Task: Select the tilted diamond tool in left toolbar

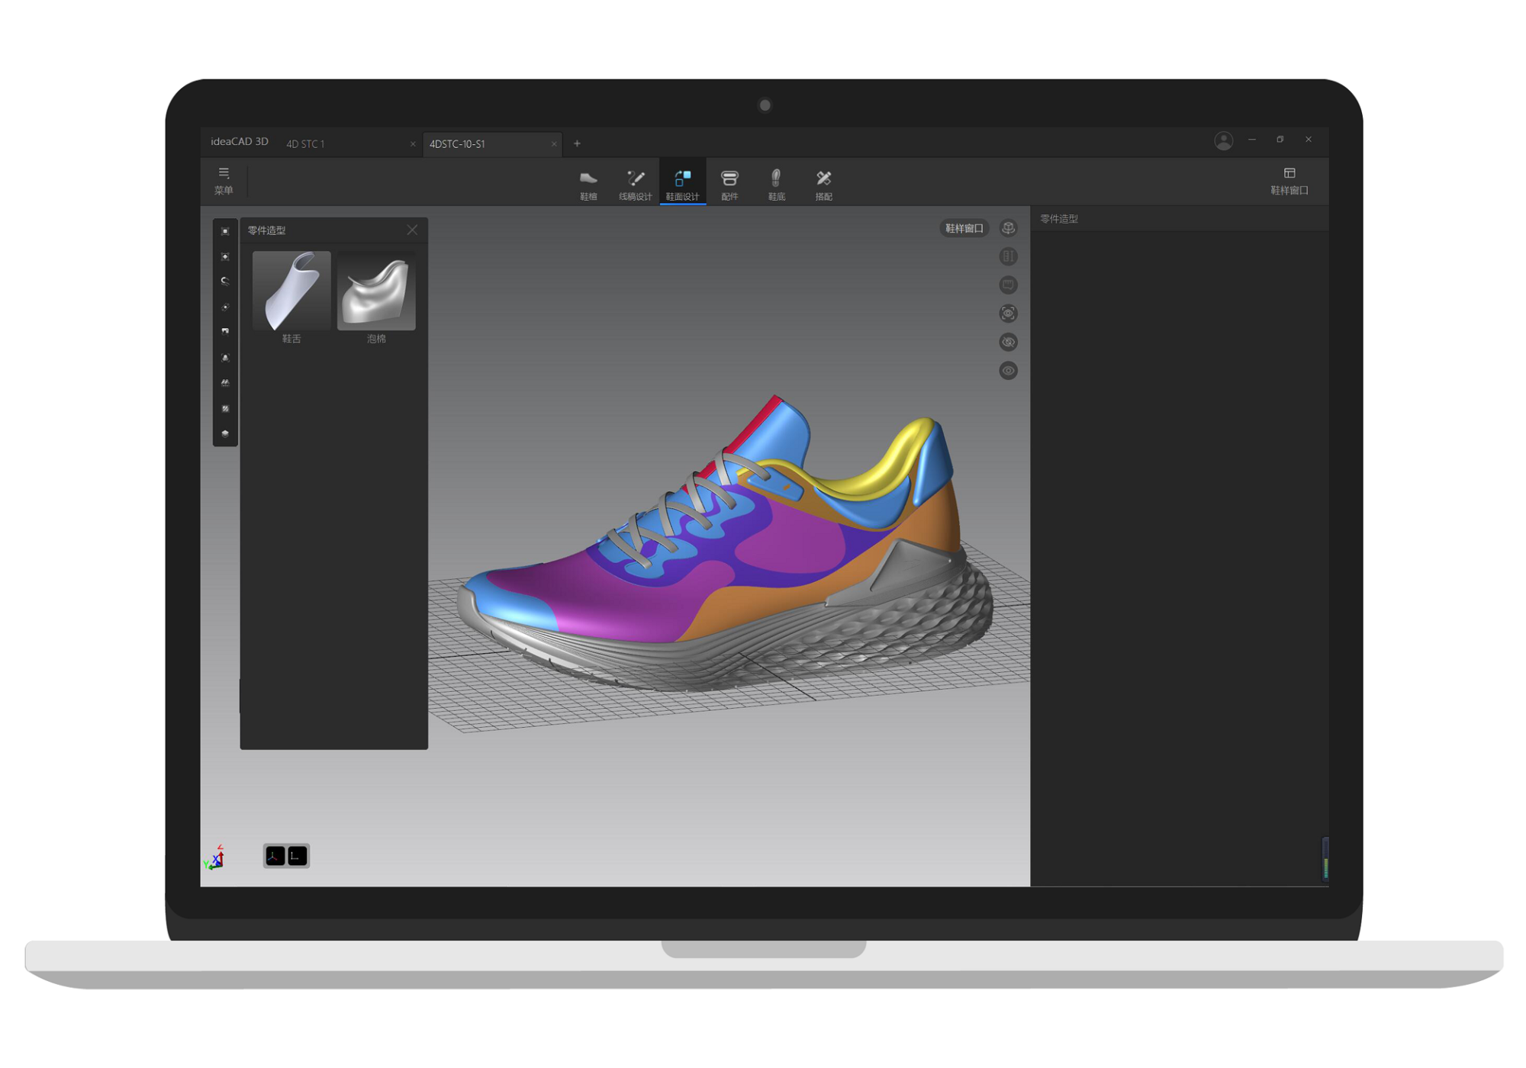Action: coord(225,307)
